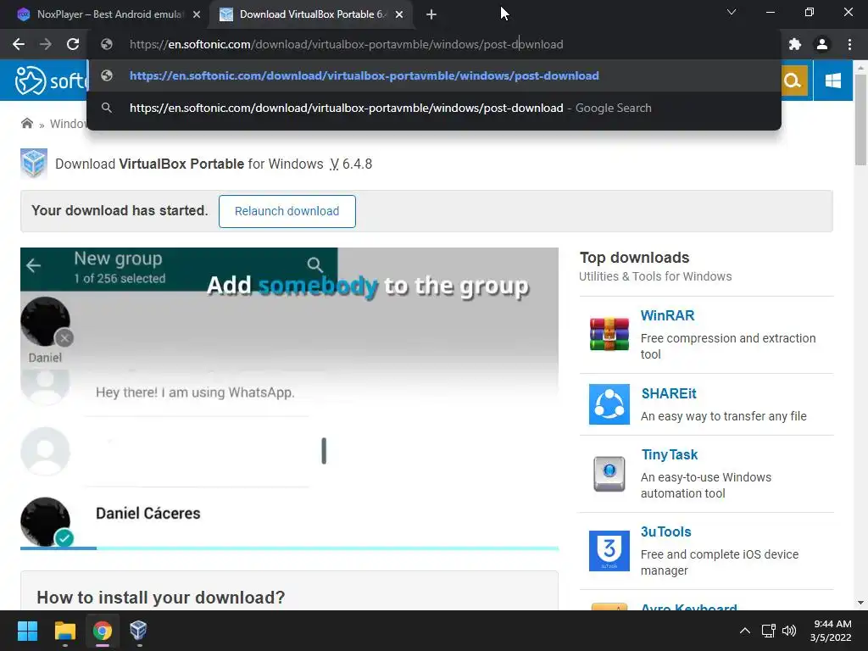Screen dimensions: 868x651
Task: Click the VirtualBox Portable cube icon
Action: tap(34, 164)
